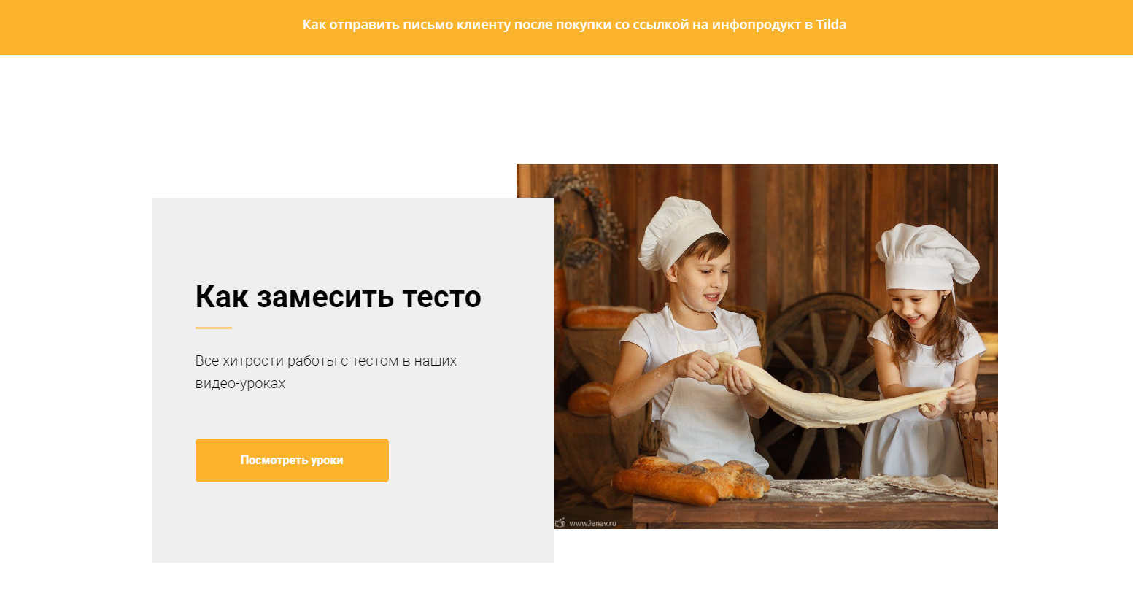
Task: Open the 'Посмотреть уроки' button
Action: pos(292,460)
